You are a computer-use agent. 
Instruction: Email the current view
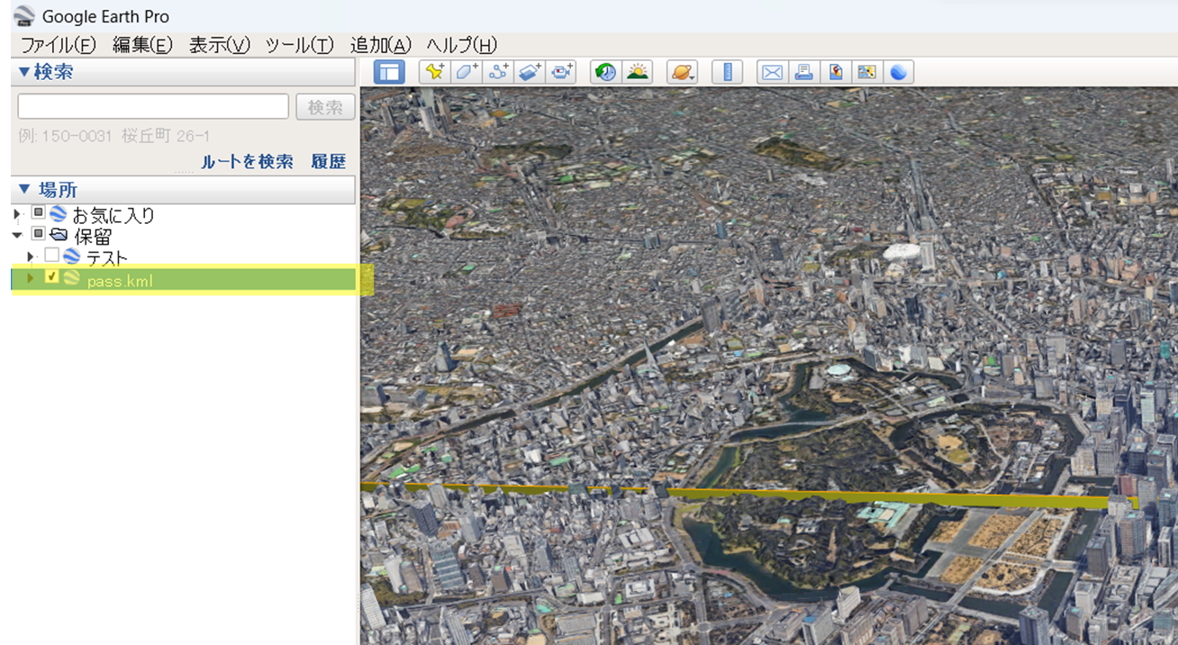point(772,72)
